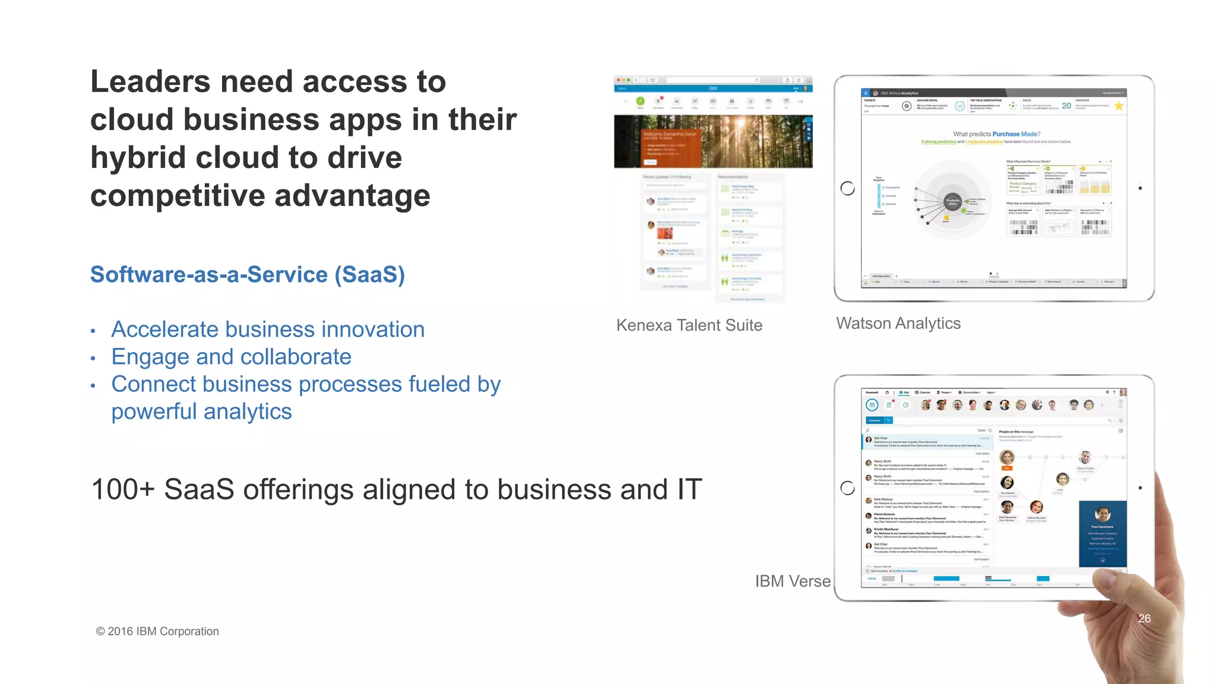Viewport: 1216px width, 684px height.
Task: Open the Communities menu in Verse
Action: pyautogui.click(x=970, y=392)
